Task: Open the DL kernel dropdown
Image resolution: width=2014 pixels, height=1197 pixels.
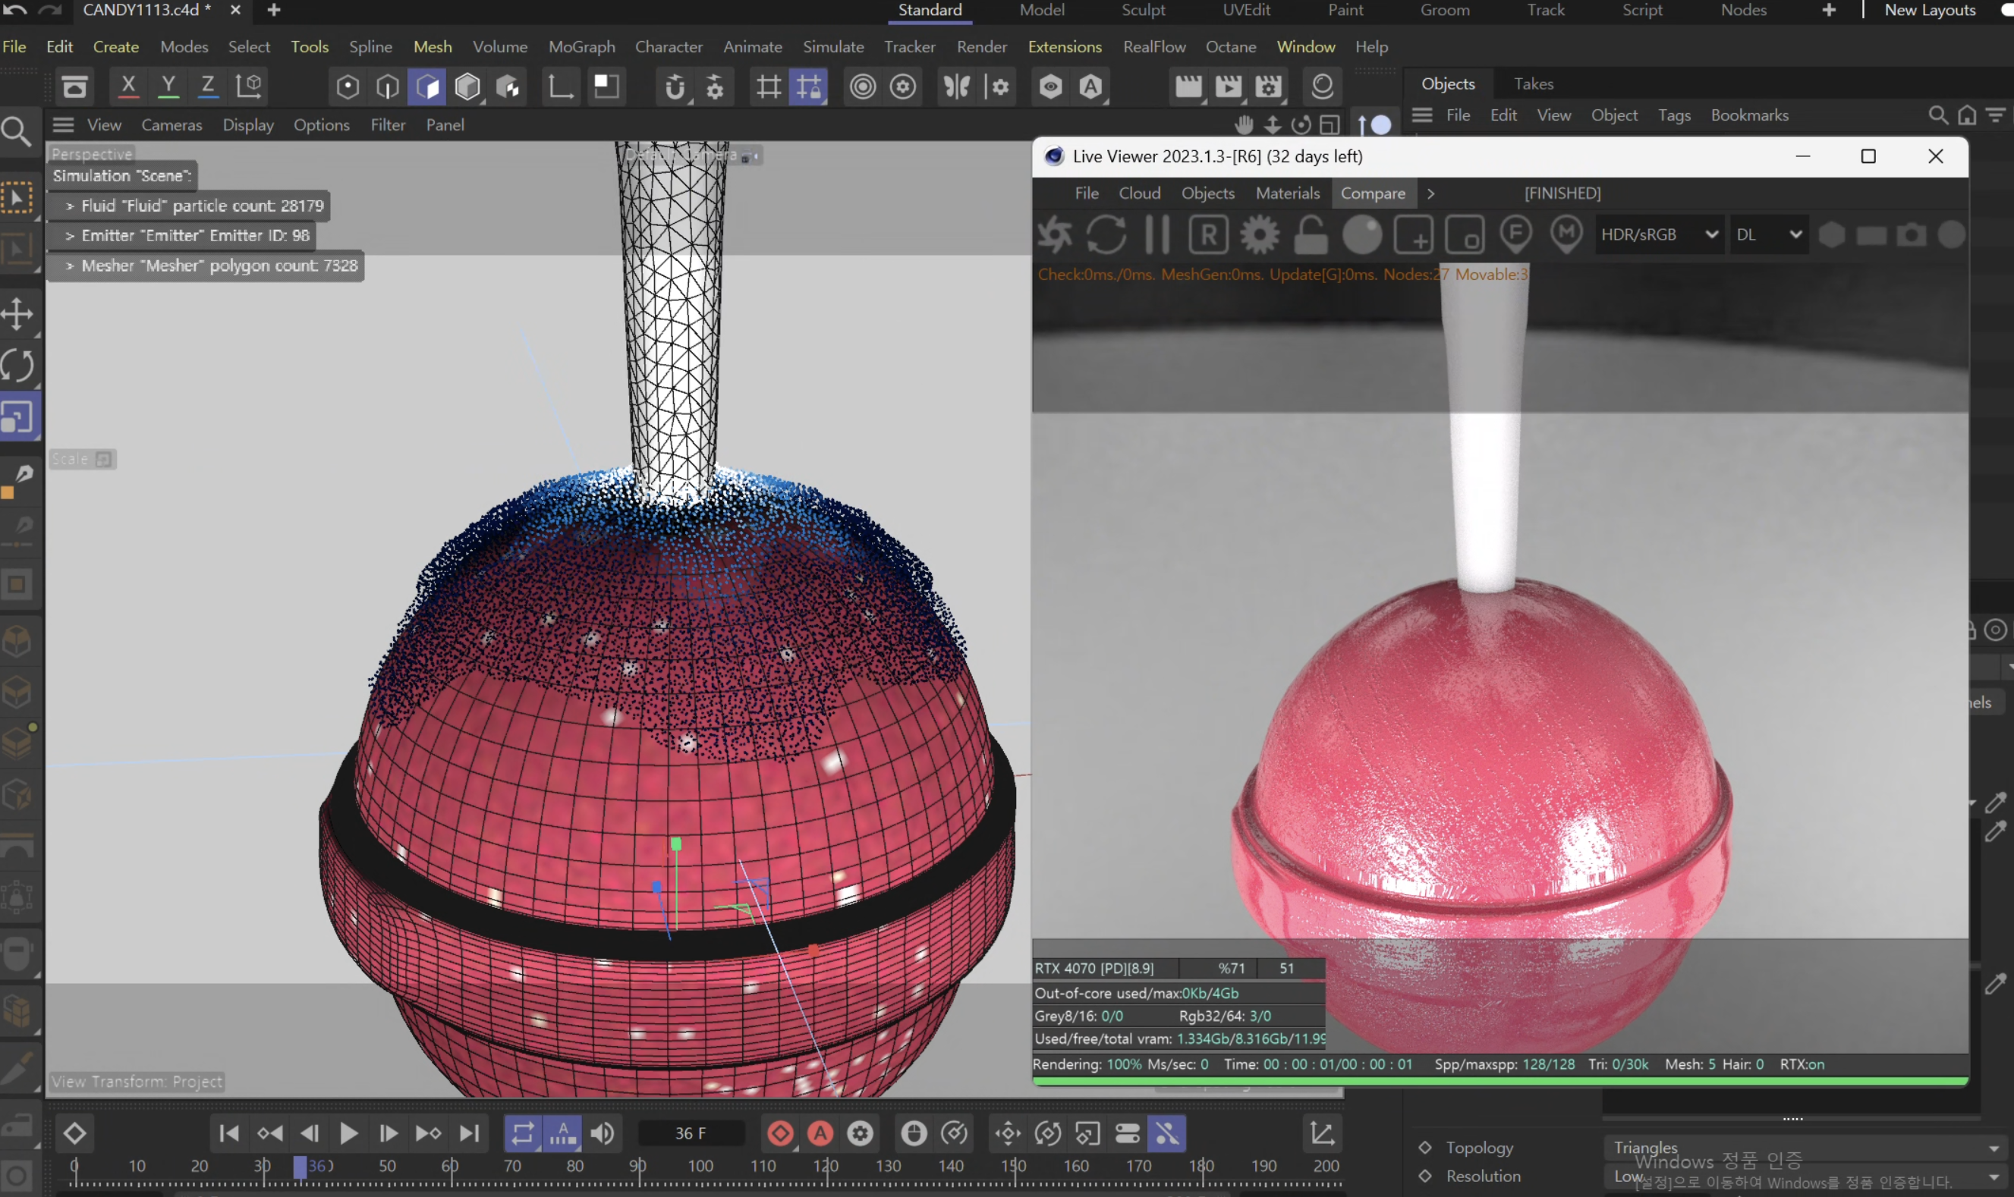Action: click(x=1767, y=234)
